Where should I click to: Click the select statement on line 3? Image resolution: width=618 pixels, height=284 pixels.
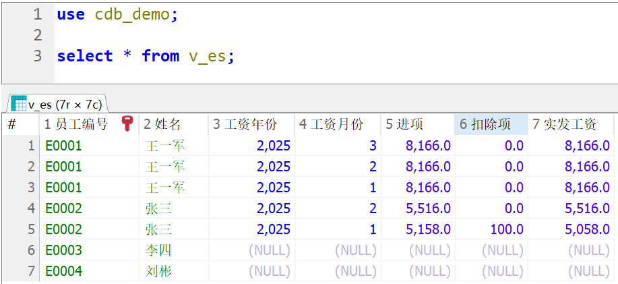tap(145, 56)
